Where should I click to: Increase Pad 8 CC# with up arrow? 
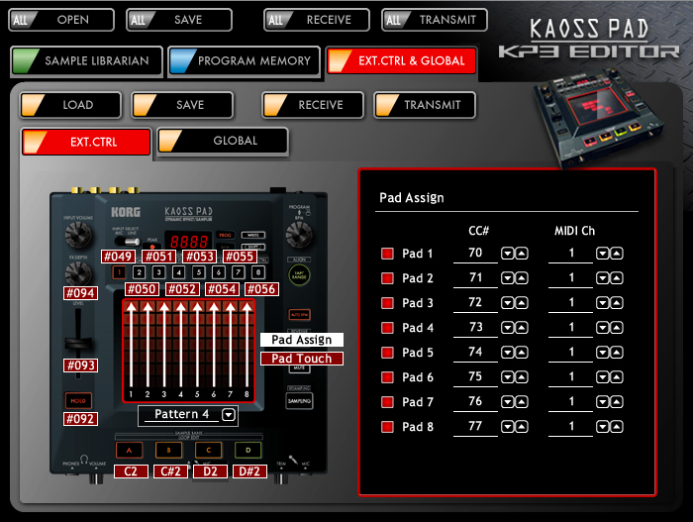pos(522,427)
